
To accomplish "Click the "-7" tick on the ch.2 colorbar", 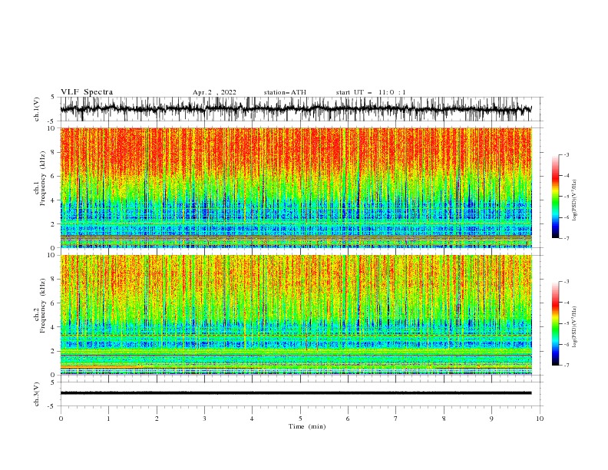I will click(567, 366).
